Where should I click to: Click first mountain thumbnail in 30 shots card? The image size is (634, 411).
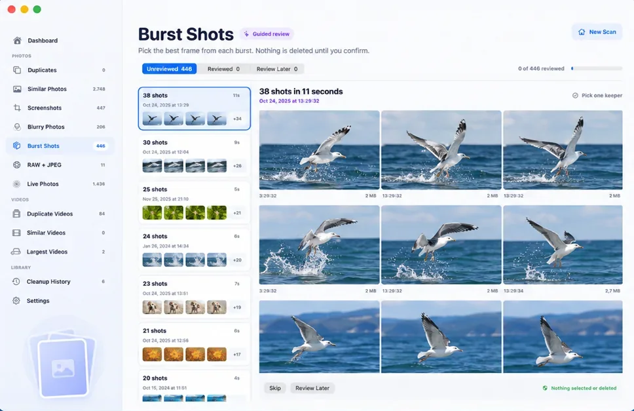click(152, 166)
